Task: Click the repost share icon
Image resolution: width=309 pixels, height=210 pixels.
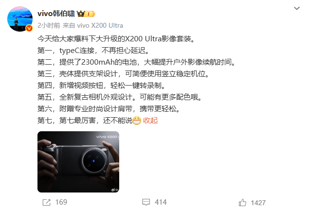Action: [x=47, y=202]
